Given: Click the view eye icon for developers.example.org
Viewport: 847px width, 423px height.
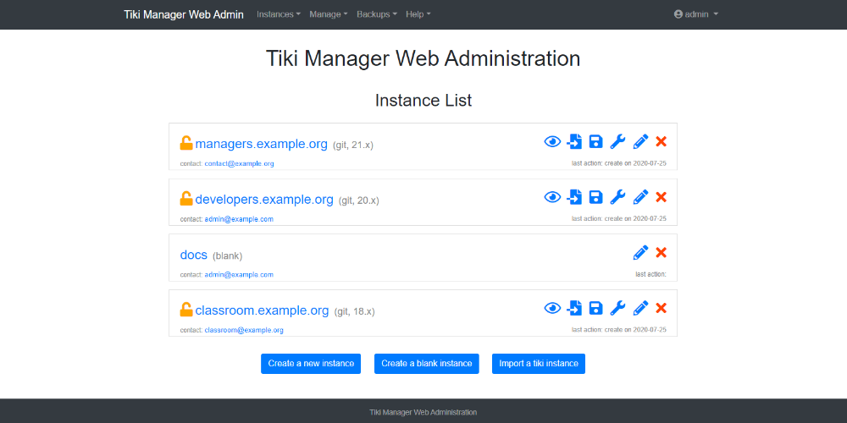Looking at the screenshot, I should pyautogui.click(x=552, y=197).
